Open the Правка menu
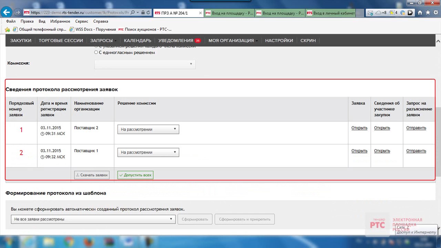The image size is (441, 248). pyautogui.click(x=27, y=21)
